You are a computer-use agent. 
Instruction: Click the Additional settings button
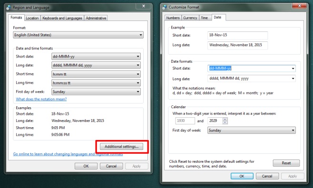tap(122, 147)
